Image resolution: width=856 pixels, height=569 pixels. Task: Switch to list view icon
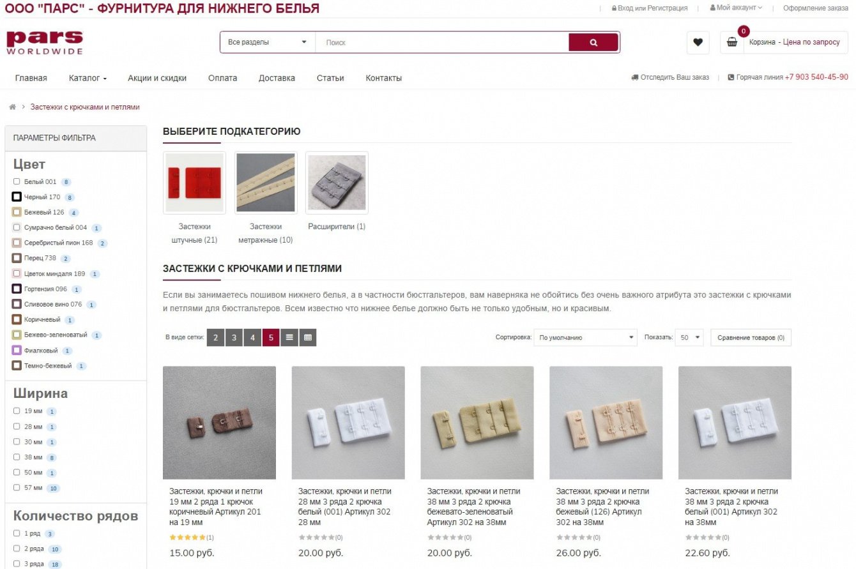pyautogui.click(x=289, y=337)
